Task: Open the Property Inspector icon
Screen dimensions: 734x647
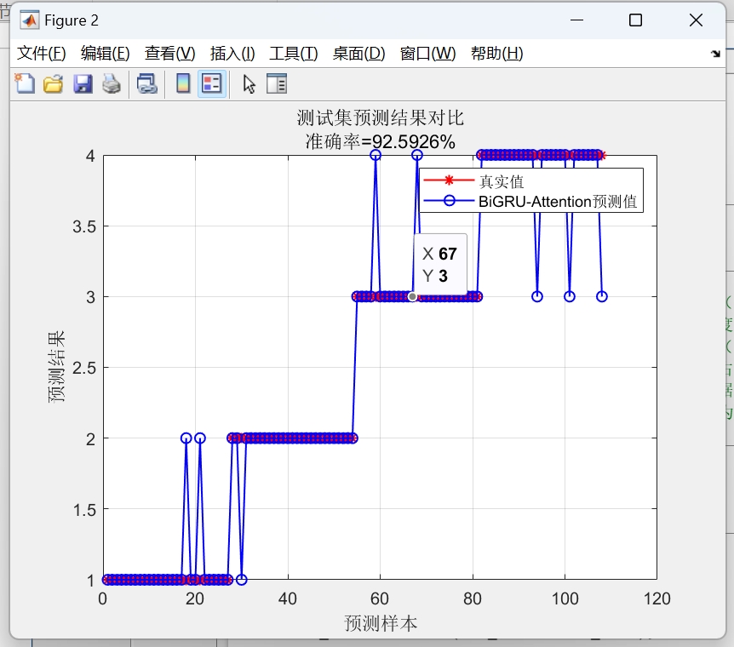Action: click(x=276, y=83)
